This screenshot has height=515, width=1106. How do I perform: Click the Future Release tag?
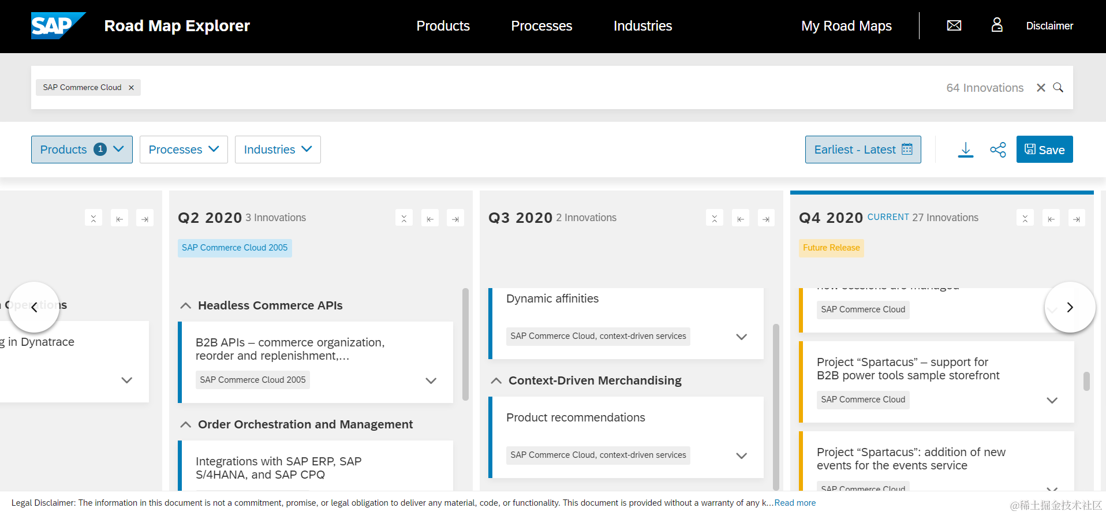831,248
